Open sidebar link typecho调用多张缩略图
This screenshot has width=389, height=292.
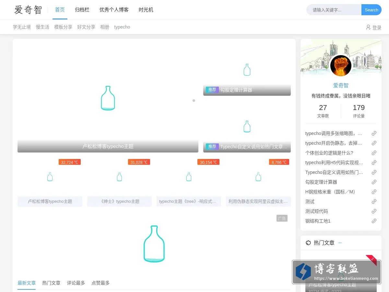pyautogui.click(x=334, y=133)
